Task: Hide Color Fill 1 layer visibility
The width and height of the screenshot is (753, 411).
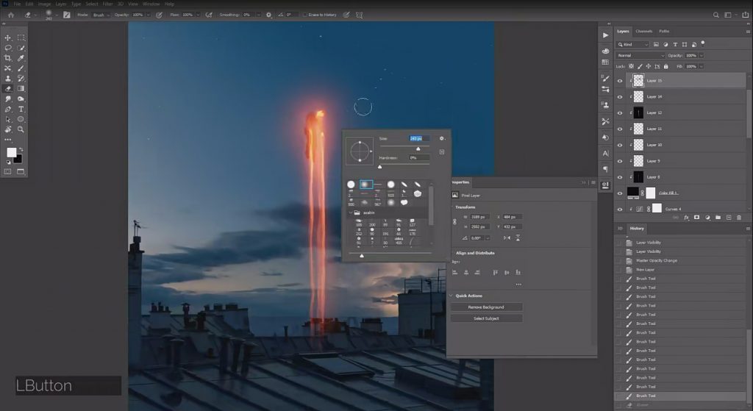Action: pos(620,193)
